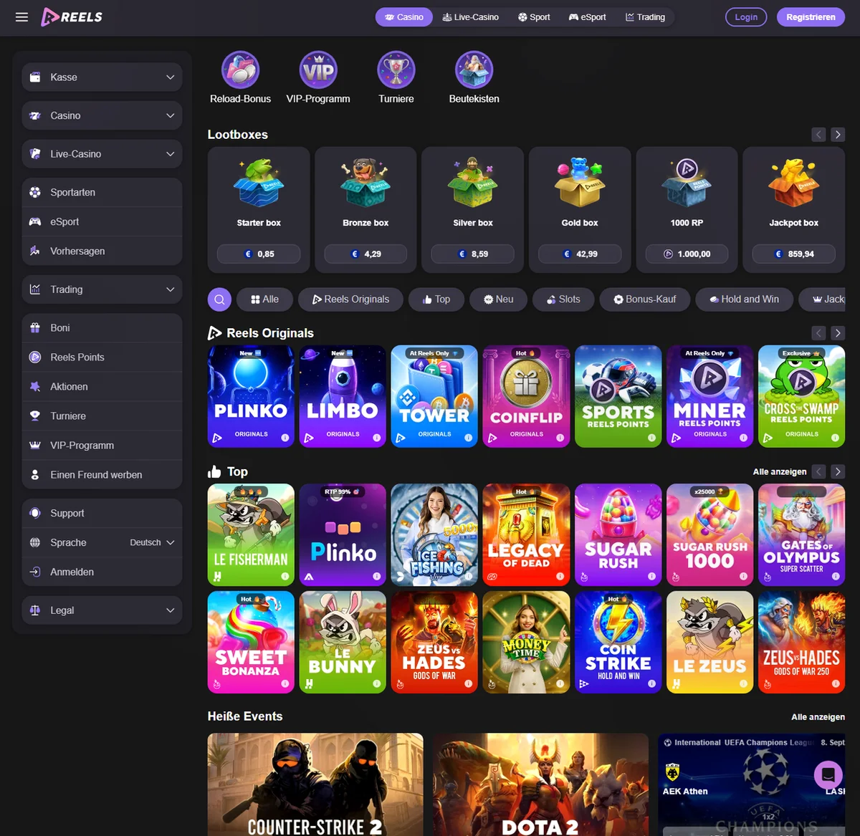Viewport: 860px width, 836px height.
Task: Open the hamburger menu icon
Action: [x=21, y=16]
